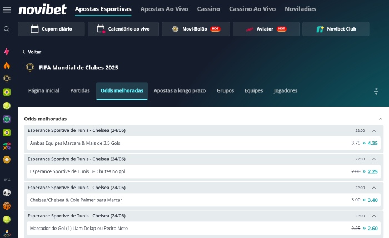The height and width of the screenshot is (238, 389).
Task: Click the struck-through old odds 3.00
Action: pyautogui.click(x=356, y=200)
